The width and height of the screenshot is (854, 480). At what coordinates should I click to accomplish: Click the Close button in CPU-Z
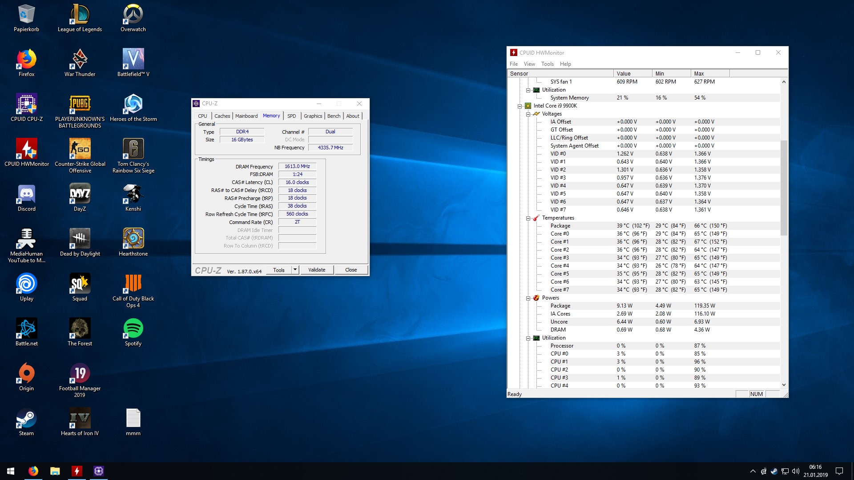351,270
